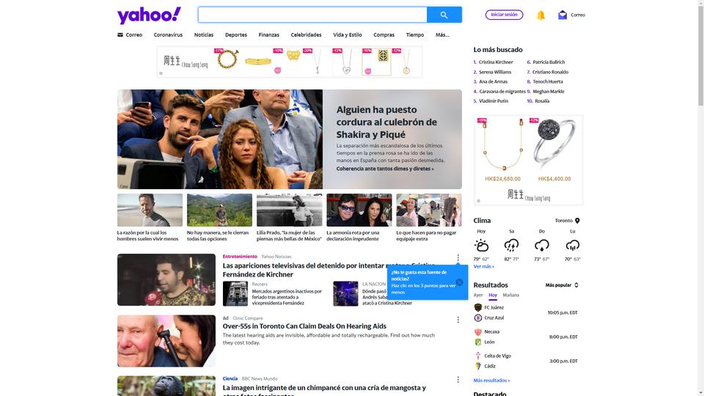
Task: Click the Entretenimiento category label
Action: tap(240, 257)
